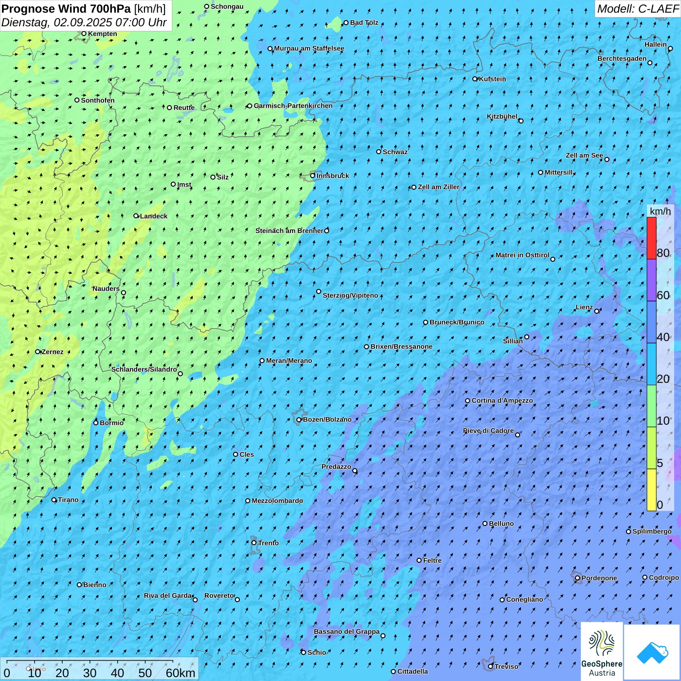The width and height of the screenshot is (681, 681).
Task: Click the Garmisch-Partenkirchen marker
Action: [x=250, y=106]
